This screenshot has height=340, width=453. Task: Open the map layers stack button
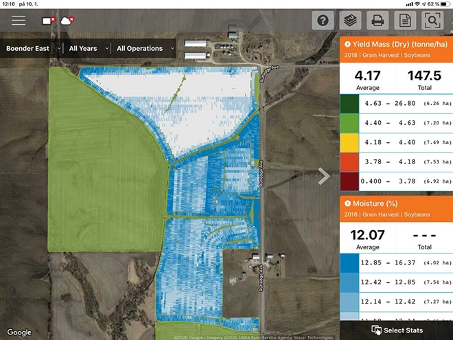(351, 21)
